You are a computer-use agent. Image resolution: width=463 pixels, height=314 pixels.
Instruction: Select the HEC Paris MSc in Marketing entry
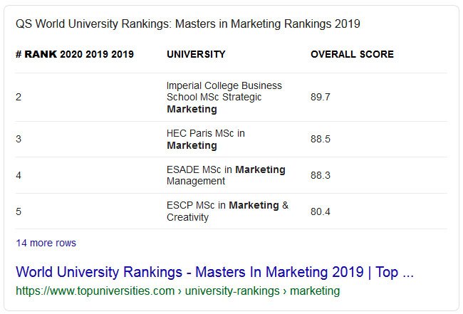205,140
